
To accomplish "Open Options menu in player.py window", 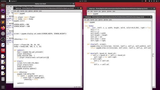I will coord(104,11).
